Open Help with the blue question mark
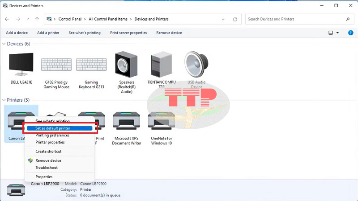The width and height of the screenshot is (358, 201). [351, 33]
